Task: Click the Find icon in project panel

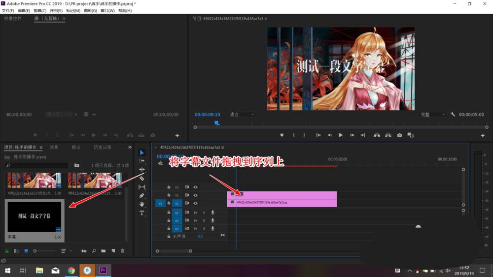Action: (x=94, y=251)
